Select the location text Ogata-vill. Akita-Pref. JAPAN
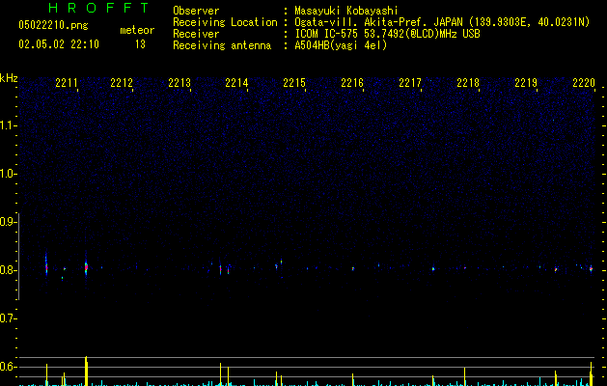Image resolution: width=607 pixels, height=386 pixels. [x=378, y=22]
